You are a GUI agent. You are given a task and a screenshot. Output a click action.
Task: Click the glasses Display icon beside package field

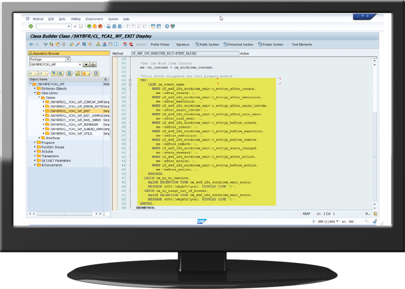(93, 65)
